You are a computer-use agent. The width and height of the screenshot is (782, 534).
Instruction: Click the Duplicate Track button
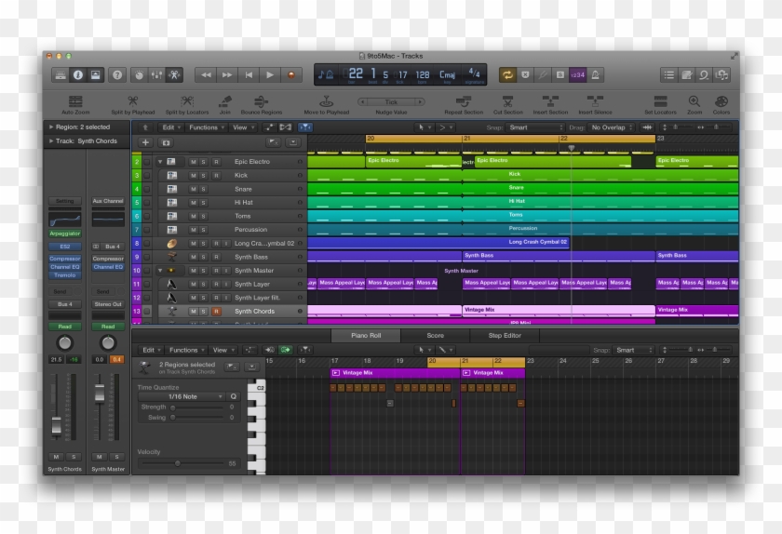point(166,142)
